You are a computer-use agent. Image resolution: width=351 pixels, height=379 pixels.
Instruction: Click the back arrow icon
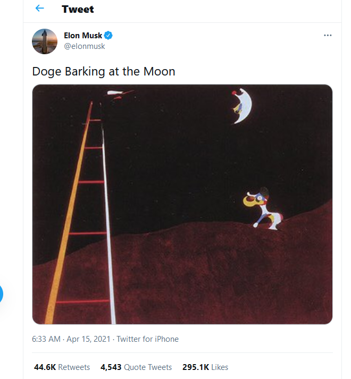[x=39, y=9]
